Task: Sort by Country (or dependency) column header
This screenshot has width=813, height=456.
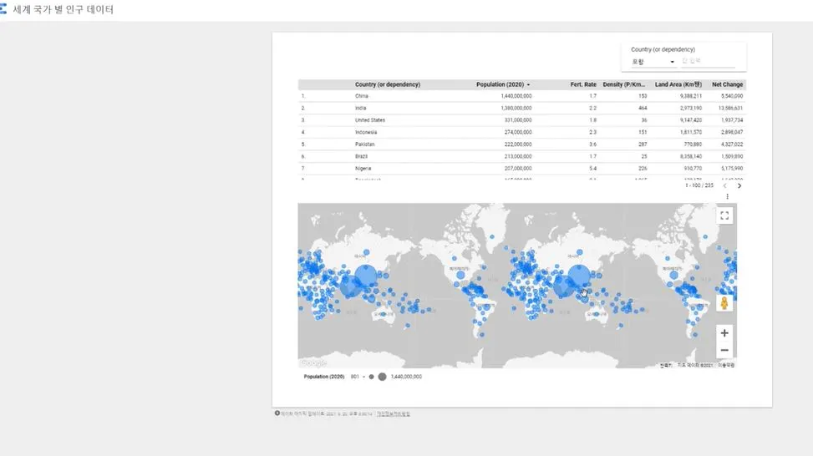Action: click(388, 84)
